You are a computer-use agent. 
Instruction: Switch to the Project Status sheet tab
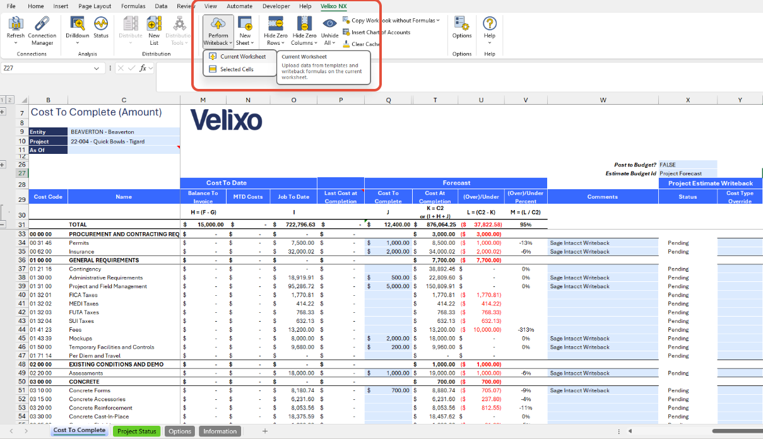[136, 431]
